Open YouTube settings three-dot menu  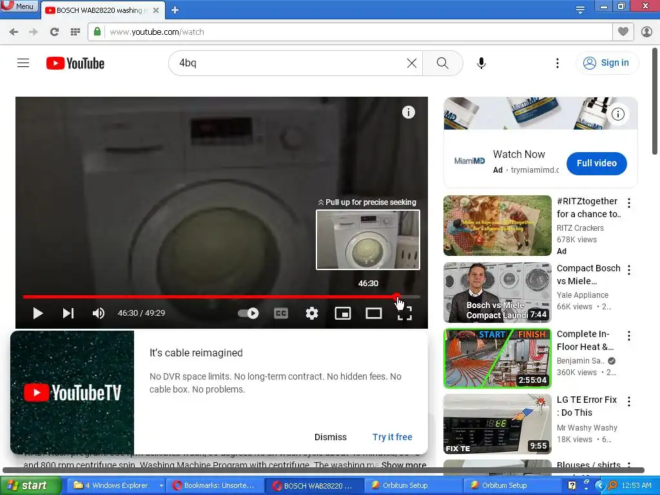(558, 63)
